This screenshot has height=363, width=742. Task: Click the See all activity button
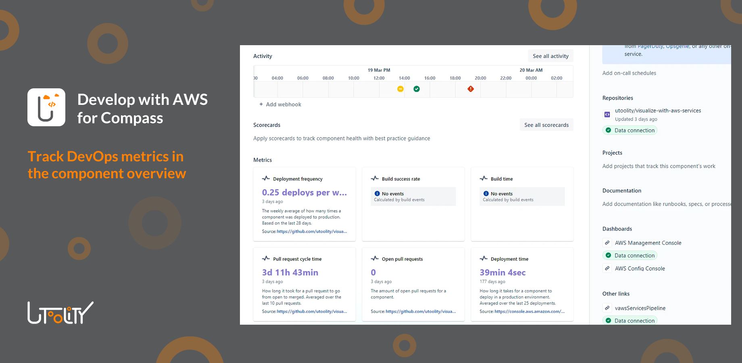[550, 56]
